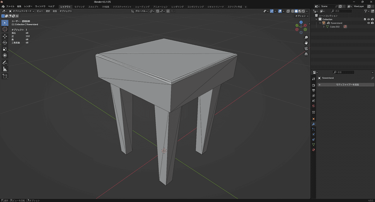
Task: Open the Material properties tab
Action: (313, 150)
